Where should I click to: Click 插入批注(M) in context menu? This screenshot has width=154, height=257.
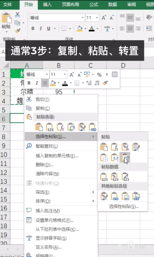pos(61,211)
